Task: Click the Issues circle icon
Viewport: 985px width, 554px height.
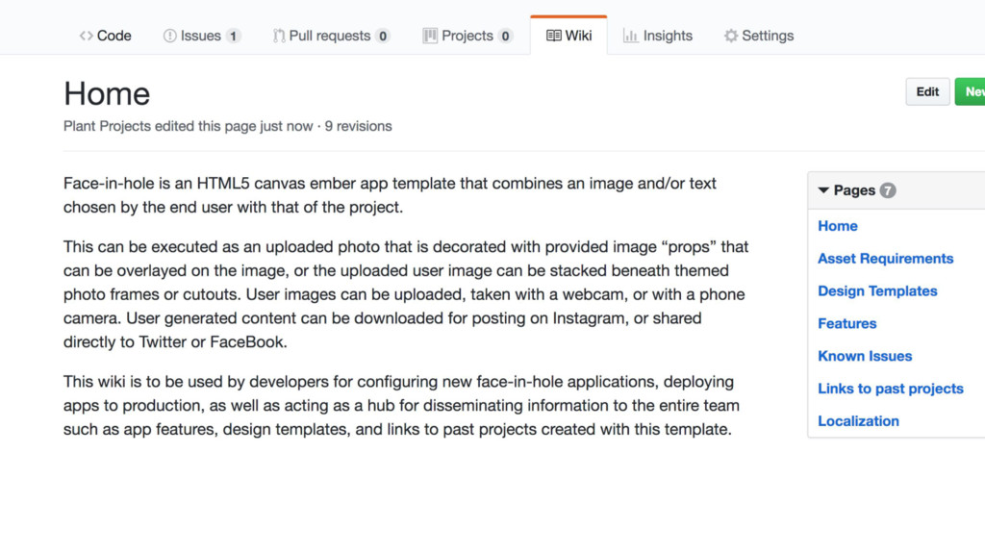Action: click(x=170, y=36)
